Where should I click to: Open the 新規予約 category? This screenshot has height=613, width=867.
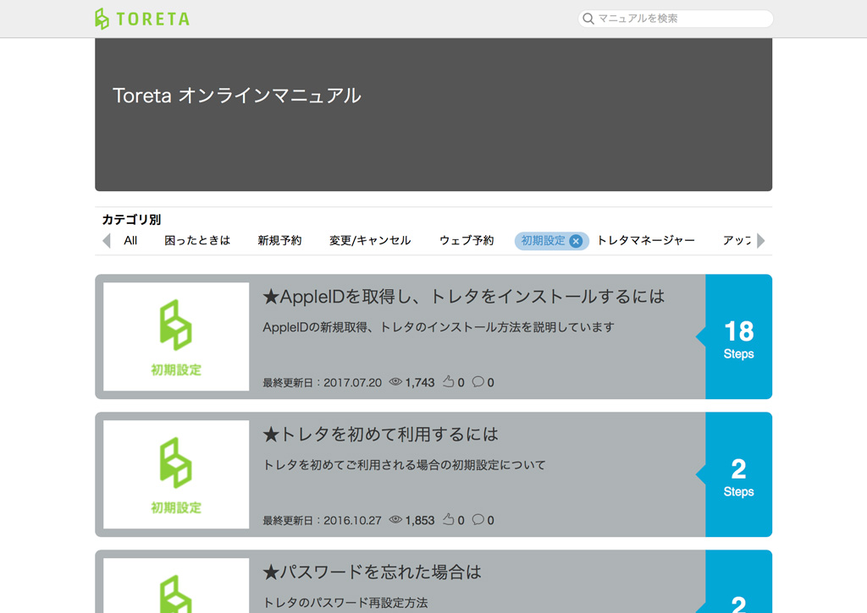point(279,241)
